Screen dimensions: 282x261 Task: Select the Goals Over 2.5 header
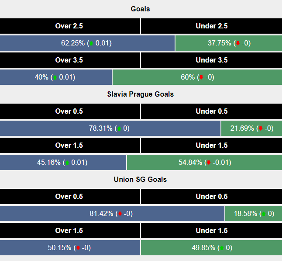coord(69,26)
